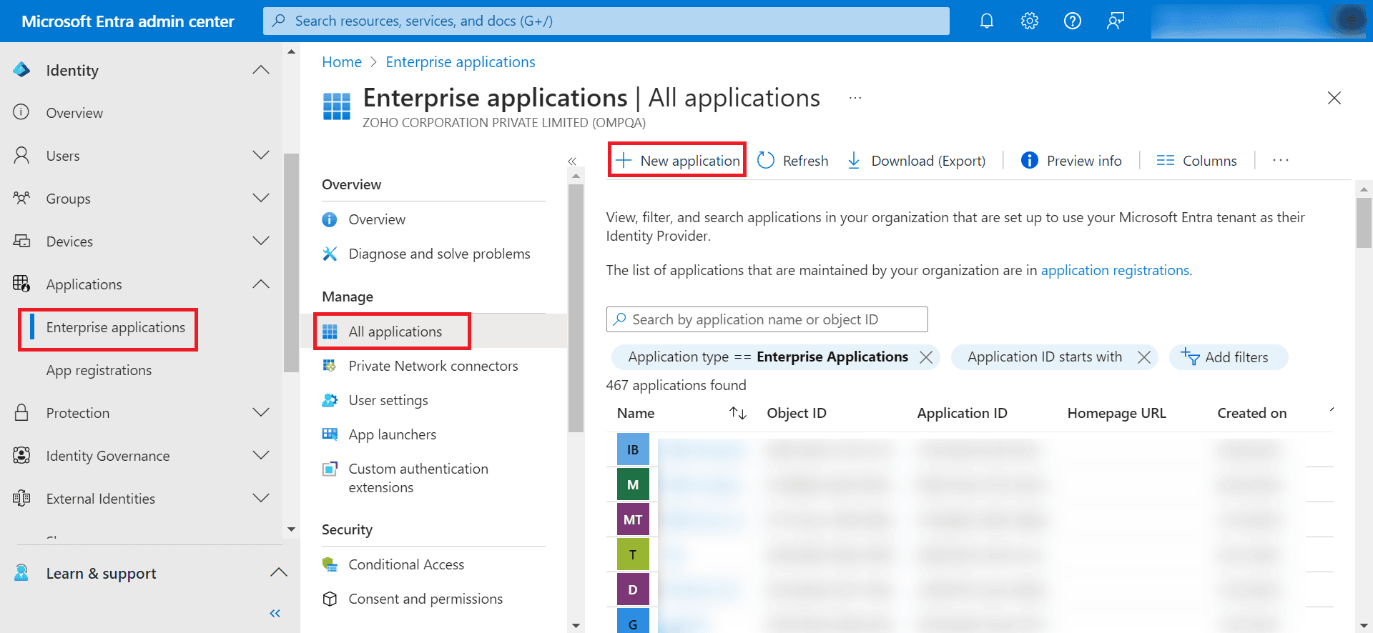Click the New application button
1373x633 pixels.
[x=678, y=161]
